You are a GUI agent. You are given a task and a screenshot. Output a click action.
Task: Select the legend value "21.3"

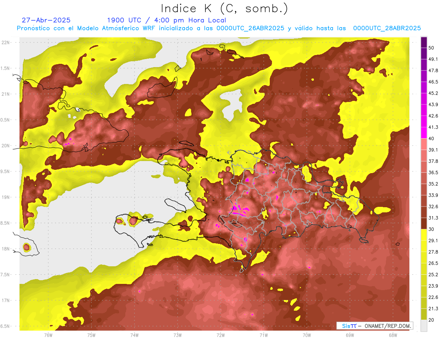pos(433,308)
